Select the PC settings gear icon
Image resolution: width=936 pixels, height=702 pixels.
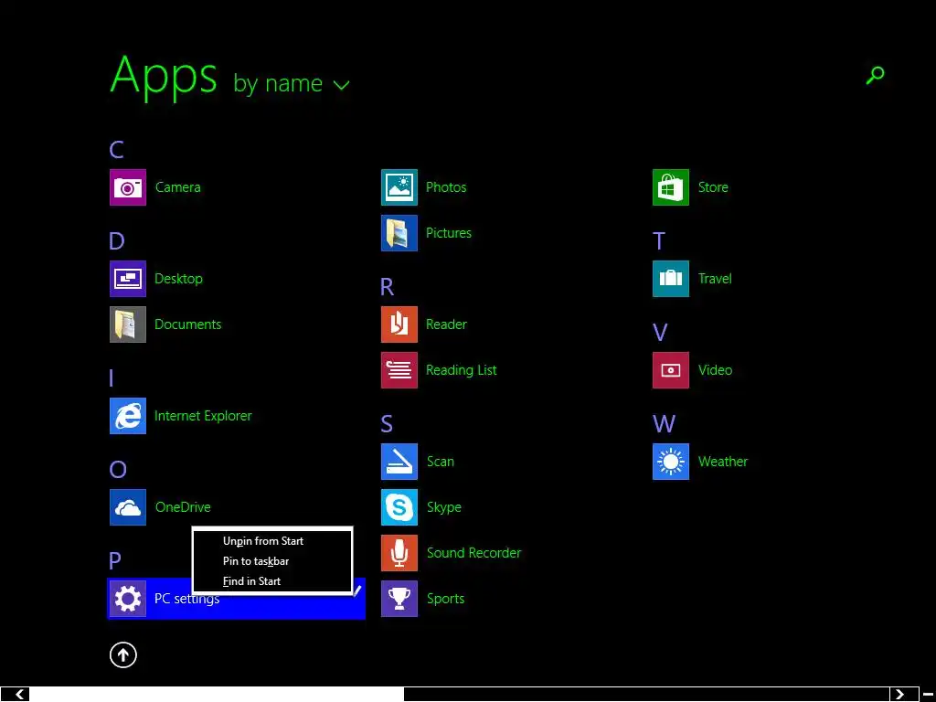click(128, 599)
